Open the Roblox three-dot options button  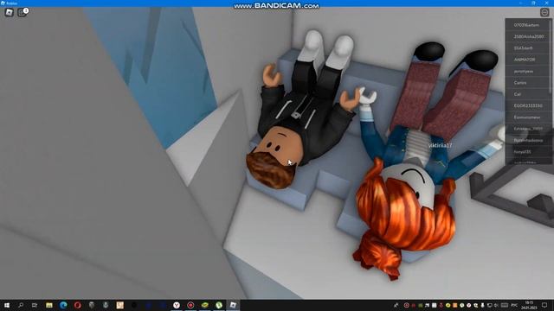click(x=544, y=12)
